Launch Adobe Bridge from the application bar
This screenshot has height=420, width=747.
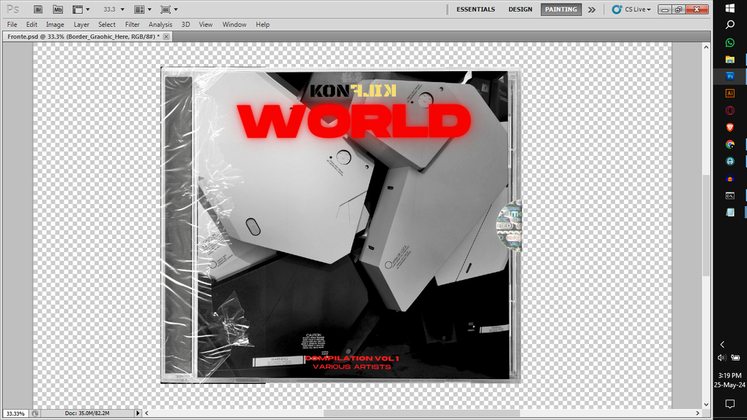point(38,10)
